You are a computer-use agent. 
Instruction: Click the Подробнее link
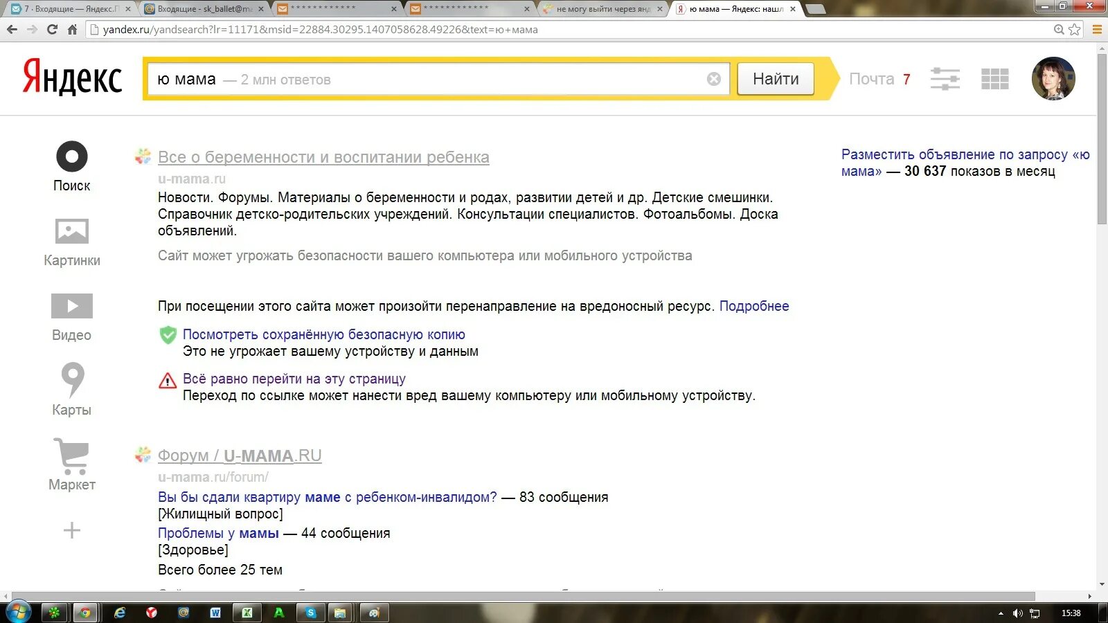click(754, 306)
